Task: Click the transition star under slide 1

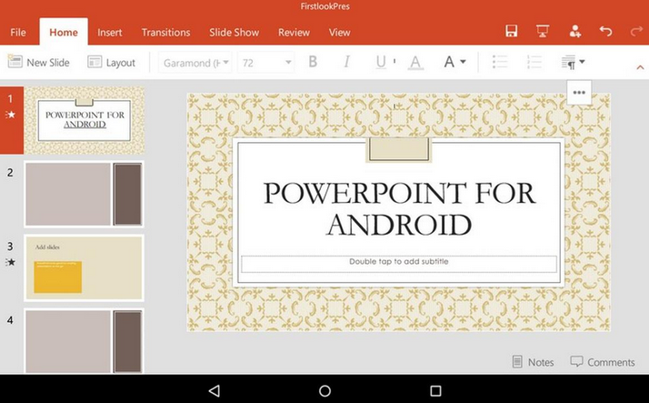Action: (x=10, y=115)
